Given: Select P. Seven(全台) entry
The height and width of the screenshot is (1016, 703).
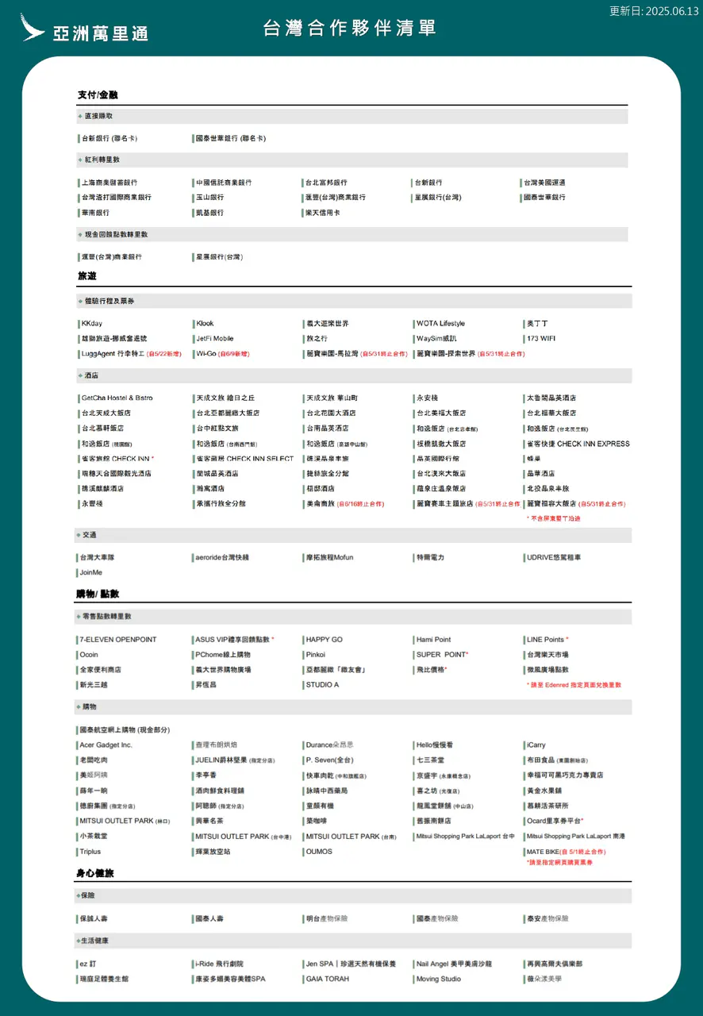Looking at the screenshot, I should (x=330, y=760).
